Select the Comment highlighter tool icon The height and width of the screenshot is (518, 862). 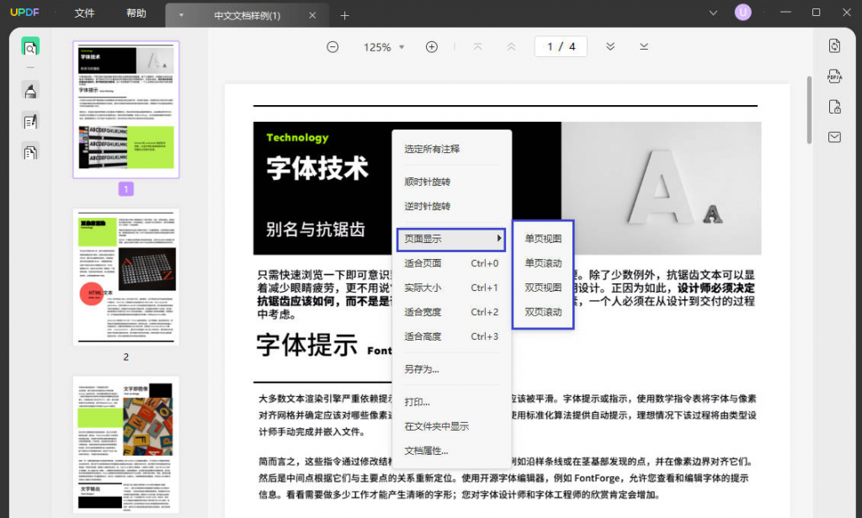30,90
